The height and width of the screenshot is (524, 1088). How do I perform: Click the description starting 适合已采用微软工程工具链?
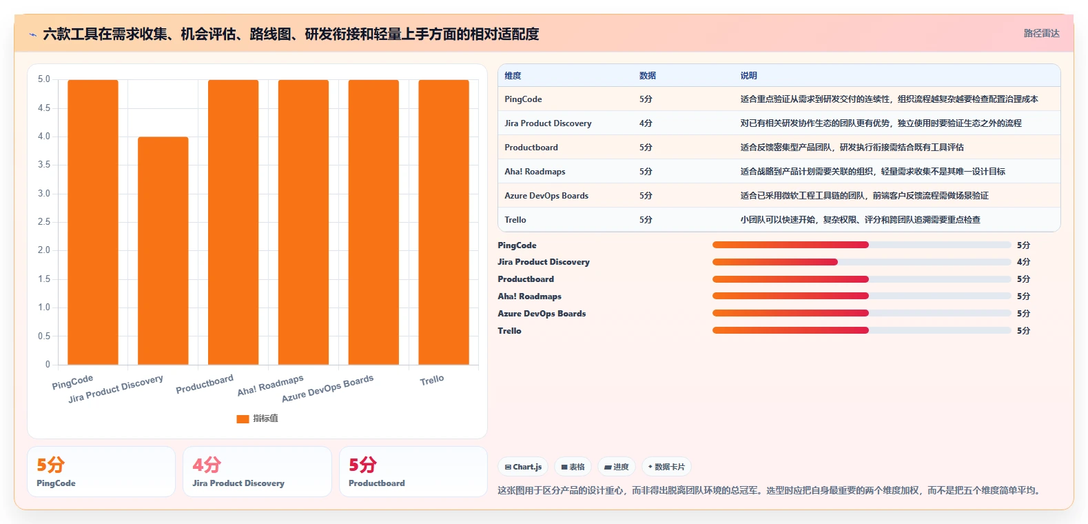coord(864,196)
